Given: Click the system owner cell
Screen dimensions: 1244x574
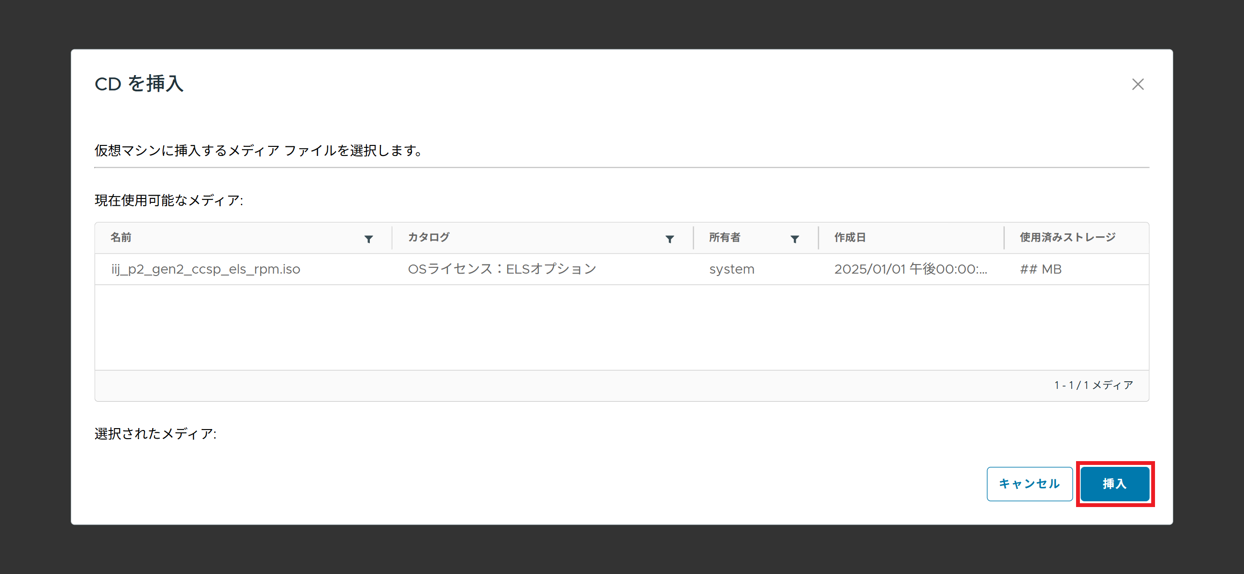Looking at the screenshot, I should pos(732,269).
